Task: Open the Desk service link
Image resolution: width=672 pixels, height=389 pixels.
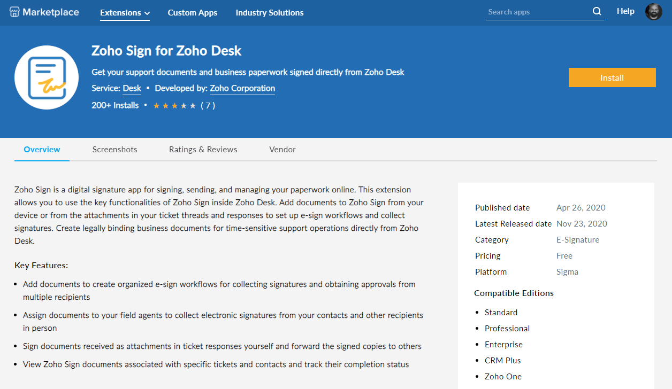Action: point(132,89)
